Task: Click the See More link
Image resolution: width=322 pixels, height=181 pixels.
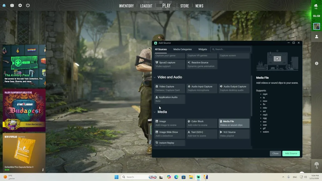Action: (22, 137)
